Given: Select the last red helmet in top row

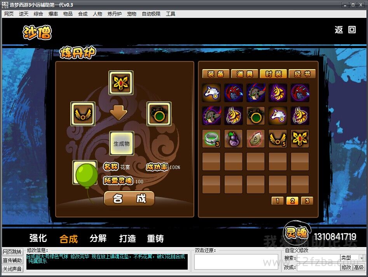Looking at the screenshot, I should (x=300, y=92).
